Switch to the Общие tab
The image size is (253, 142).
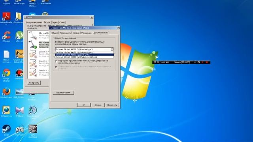pos(55,33)
